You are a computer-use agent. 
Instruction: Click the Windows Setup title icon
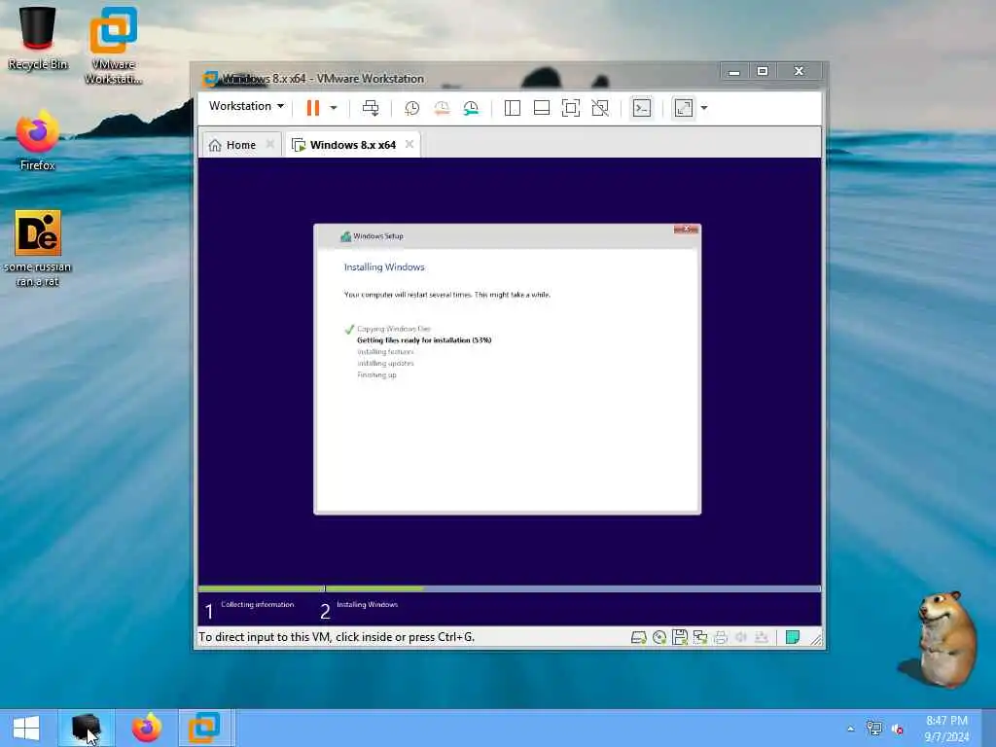tap(345, 236)
